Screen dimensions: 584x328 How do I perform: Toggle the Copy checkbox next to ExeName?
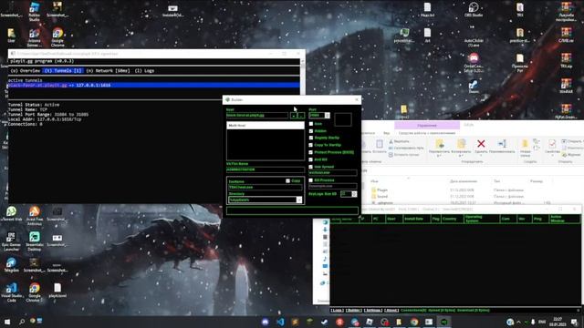coord(288,181)
